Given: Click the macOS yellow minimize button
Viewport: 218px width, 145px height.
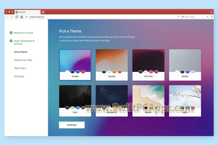Looking at the screenshot, I should coord(9,12).
